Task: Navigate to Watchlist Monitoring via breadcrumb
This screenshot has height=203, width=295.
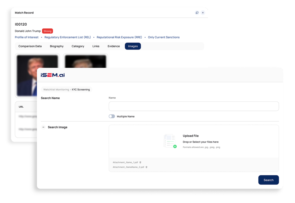Action: click(x=56, y=90)
